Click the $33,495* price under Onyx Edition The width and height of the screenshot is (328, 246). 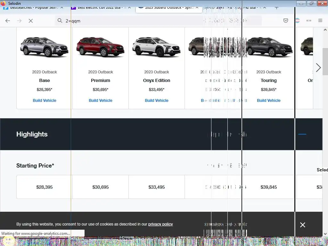(157, 90)
